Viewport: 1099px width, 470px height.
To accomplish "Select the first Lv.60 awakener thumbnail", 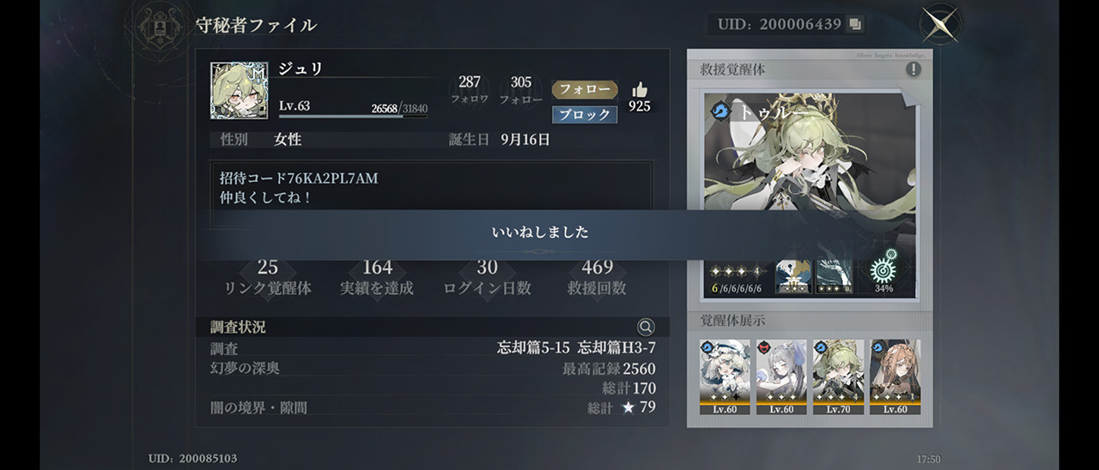I will point(725,377).
